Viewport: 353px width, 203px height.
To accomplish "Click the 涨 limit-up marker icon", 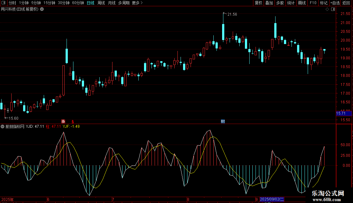I will pyautogui.click(x=63, y=121).
